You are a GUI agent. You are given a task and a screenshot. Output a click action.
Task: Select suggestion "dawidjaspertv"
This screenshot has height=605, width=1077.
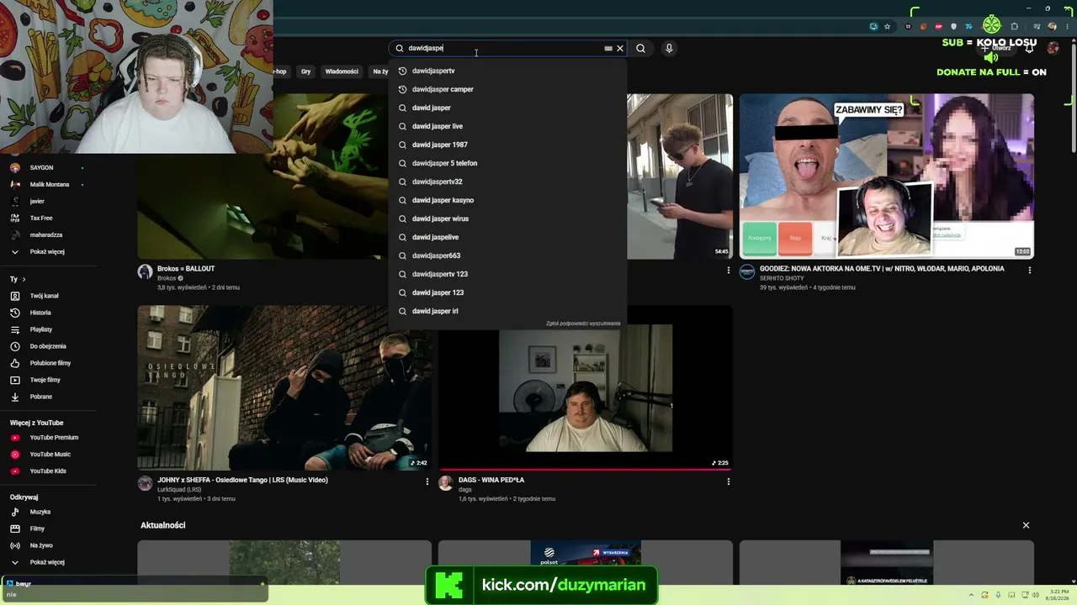click(x=507, y=71)
